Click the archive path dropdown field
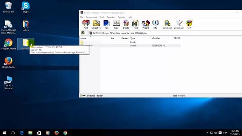The width and height of the screenshot is (242, 136). click(x=165, y=33)
